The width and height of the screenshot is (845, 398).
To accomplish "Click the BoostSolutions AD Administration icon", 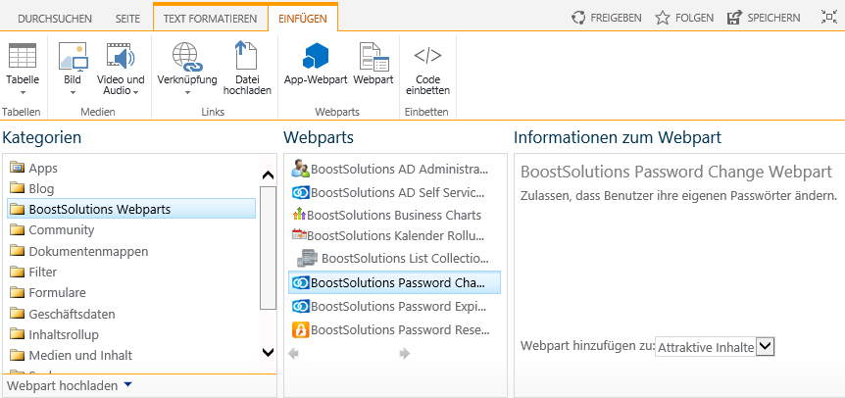I will 300,169.
